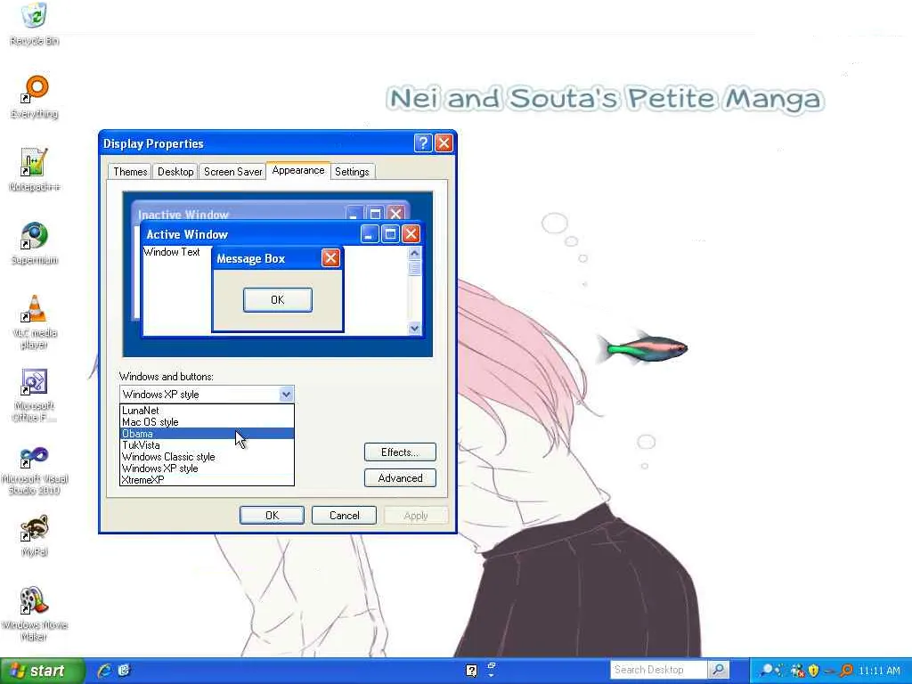The image size is (912, 684).
Task: Cancel the Display Properties dialog
Action: coord(344,516)
